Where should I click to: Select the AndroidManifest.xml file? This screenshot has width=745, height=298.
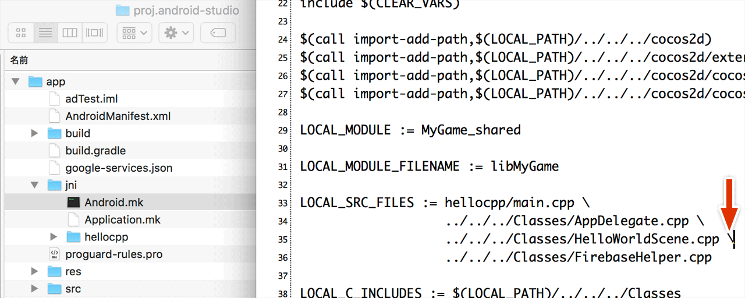click(x=118, y=116)
